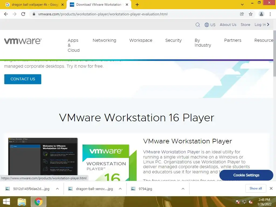Open the Chrome three-dot menu

(270, 14)
